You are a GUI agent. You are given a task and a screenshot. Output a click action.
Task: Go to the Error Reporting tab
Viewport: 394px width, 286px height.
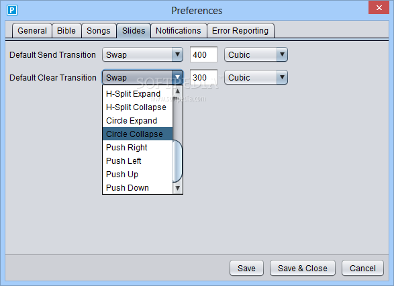[x=240, y=31]
